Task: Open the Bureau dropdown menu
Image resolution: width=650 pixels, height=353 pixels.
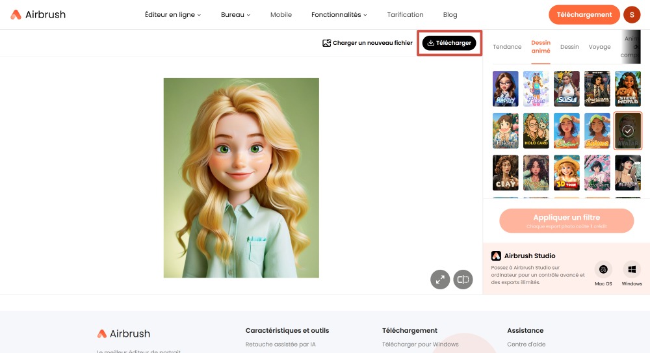Action: point(235,14)
